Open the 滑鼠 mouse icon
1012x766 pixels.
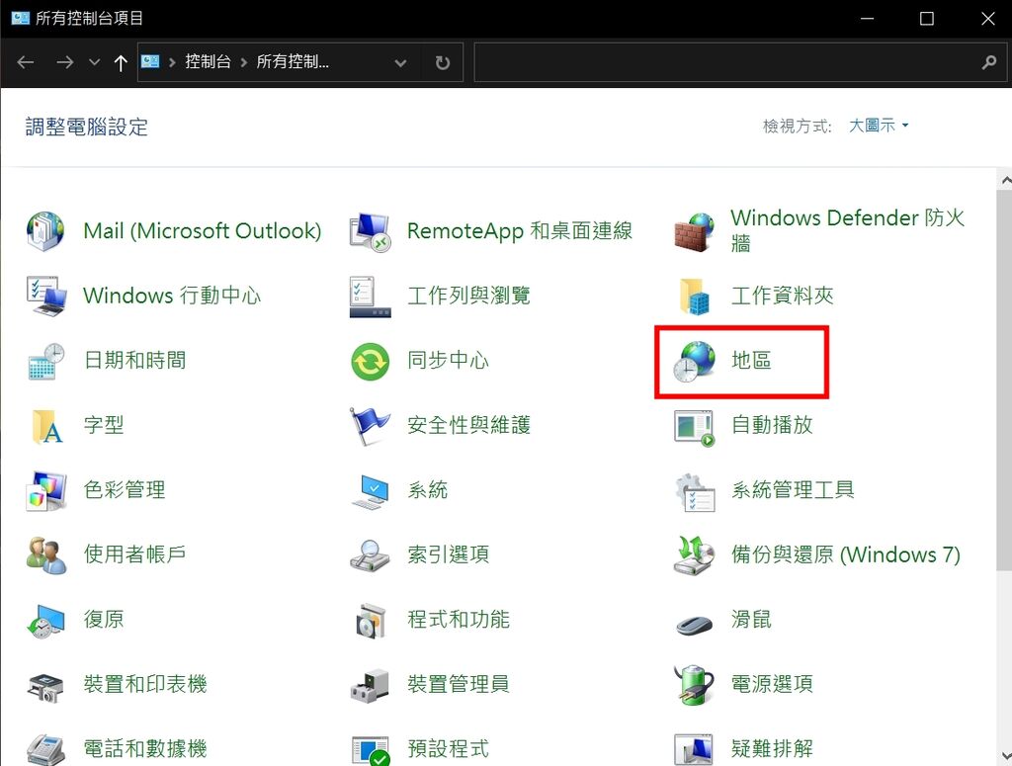click(x=694, y=624)
